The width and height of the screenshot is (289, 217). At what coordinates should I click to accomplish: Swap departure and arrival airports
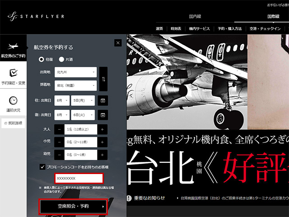click(103, 79)
